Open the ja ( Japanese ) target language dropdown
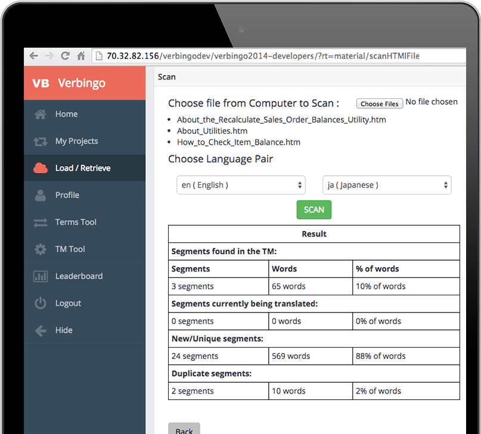Image resolution: width=481 pixels, height=434 pixels. point(387,185)
